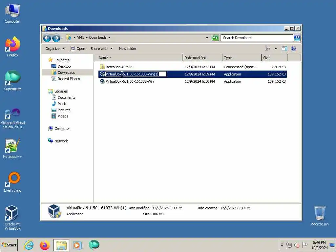This screenshot has height=252, width=336.
Task: Sort by the Name column header
Action: (138, 58)
